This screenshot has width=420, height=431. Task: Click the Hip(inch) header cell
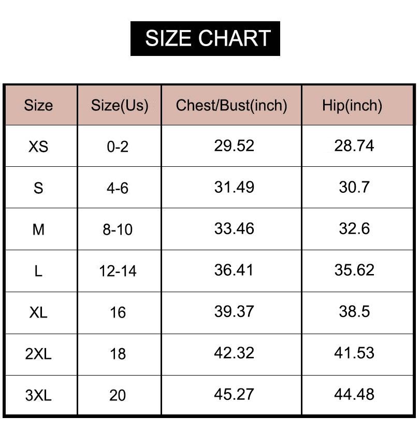(357, 105)
